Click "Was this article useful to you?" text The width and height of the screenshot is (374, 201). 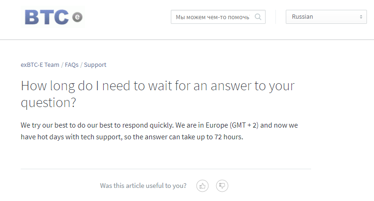click(x=143, y=186)
